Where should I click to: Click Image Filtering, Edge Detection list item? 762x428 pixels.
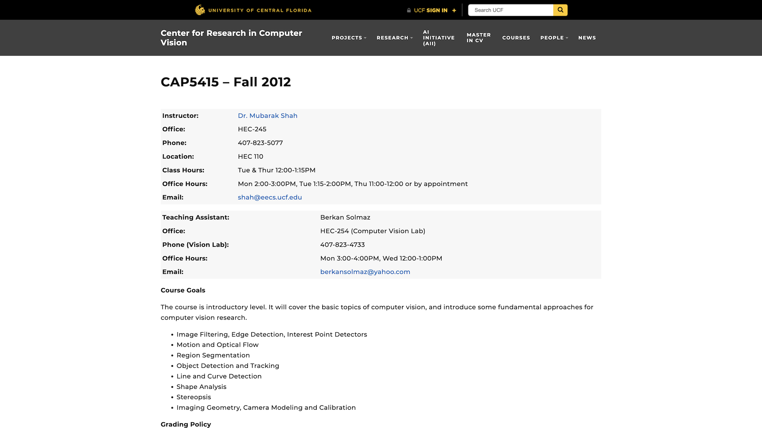[x=272, y=334]
